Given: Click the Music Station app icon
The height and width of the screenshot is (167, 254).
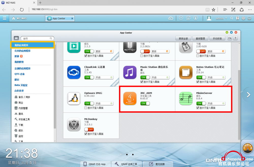Looking at the screenshot, I should (130, 72).
